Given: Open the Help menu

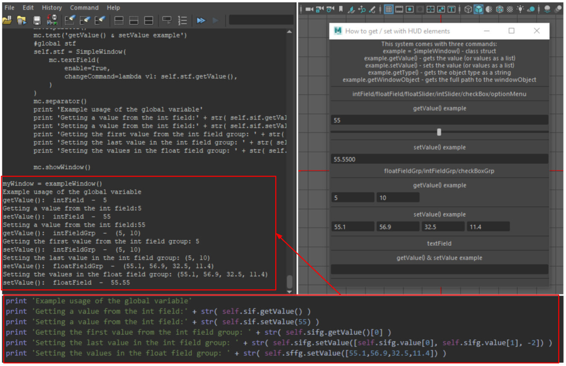Looking at the screenshot, I should click(113, 8).
